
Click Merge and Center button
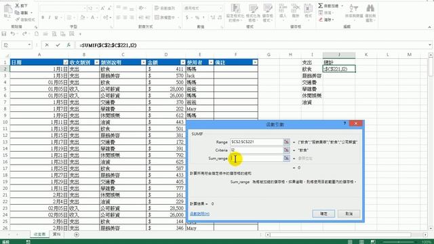pos(165,18)
